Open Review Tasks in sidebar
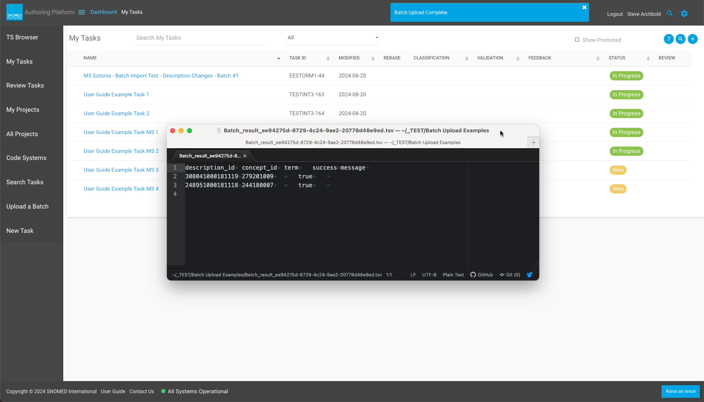Screen dimensions: 704x402 tap(25, 85)
